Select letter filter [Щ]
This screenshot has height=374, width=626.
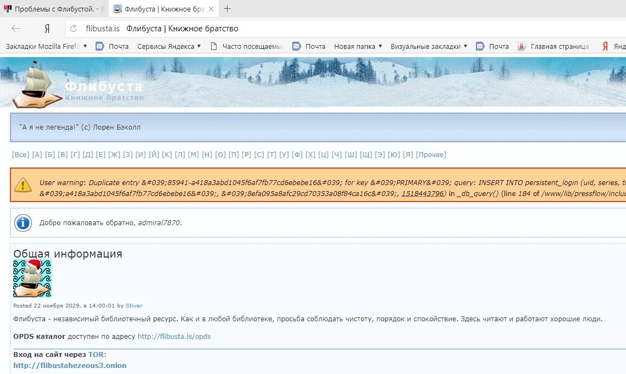pyautogui.click(x=366, y=154)
